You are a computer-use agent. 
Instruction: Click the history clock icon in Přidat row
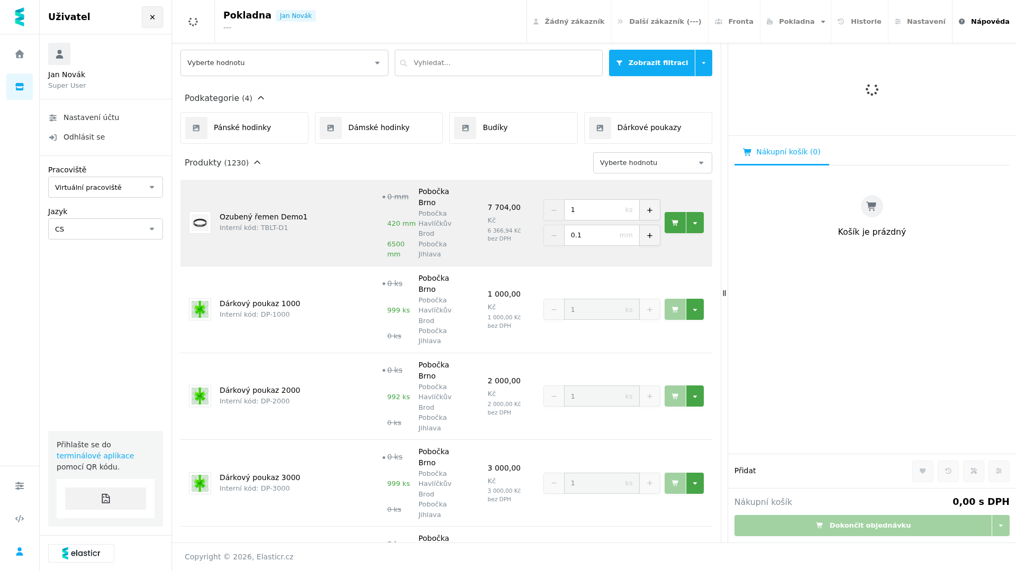click(x=948, y=471)
